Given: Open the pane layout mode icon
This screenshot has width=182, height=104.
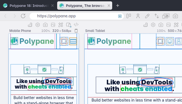Looking at the screenshot, I should coord(129,16).
